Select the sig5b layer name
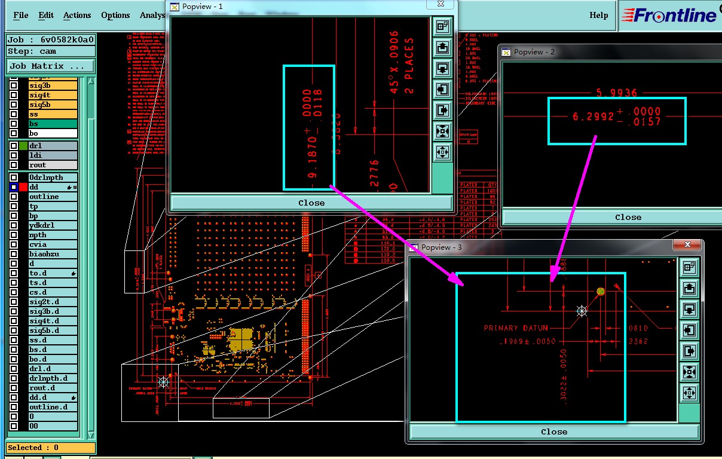722x459 pixels. point(53,105)
